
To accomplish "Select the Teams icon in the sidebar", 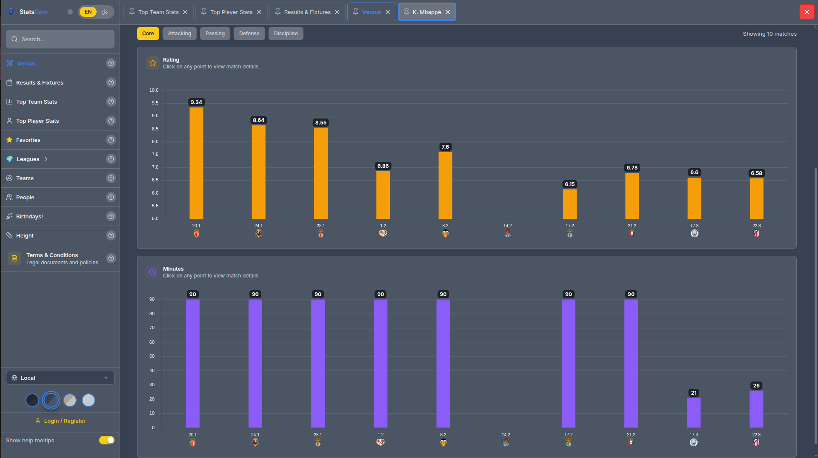I will 9,178.
